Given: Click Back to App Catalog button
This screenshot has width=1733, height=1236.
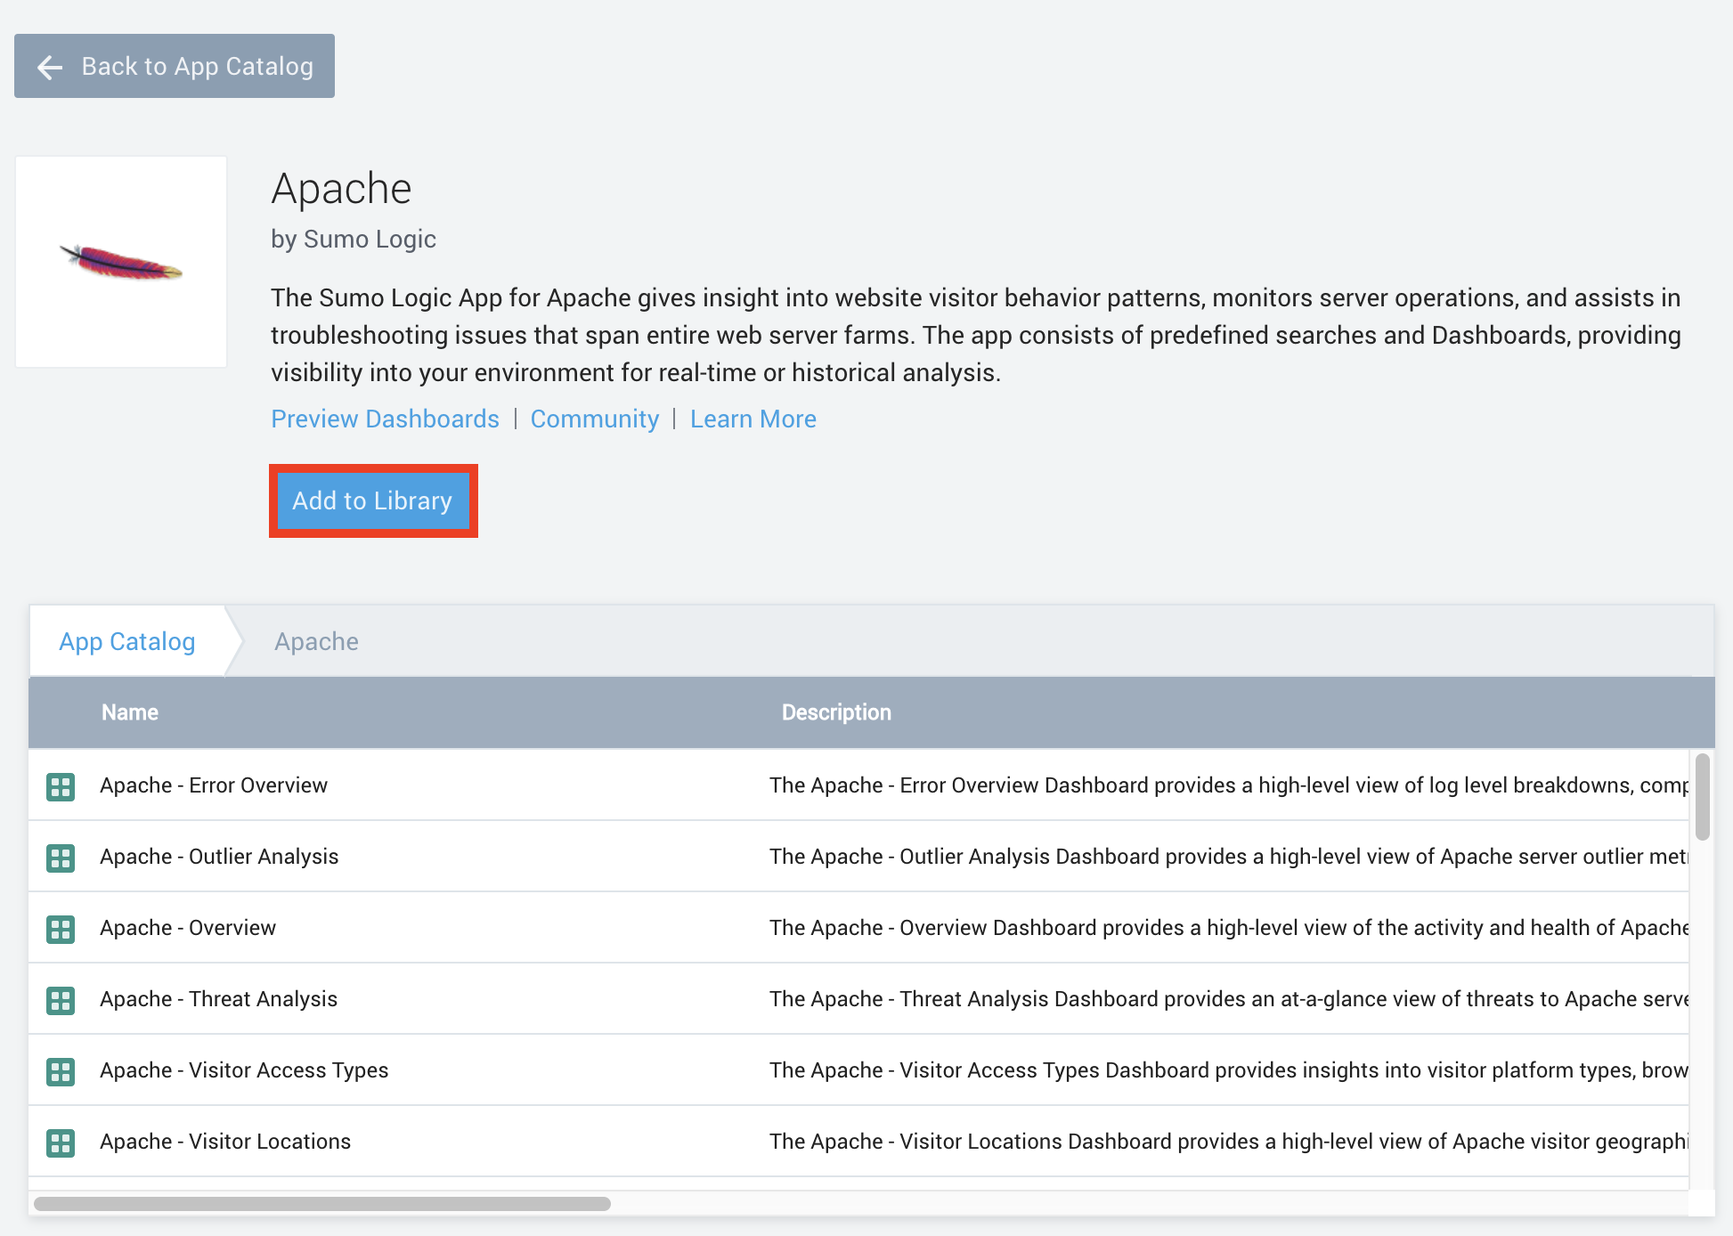Looking at the screenshot, I should (175, 66).
